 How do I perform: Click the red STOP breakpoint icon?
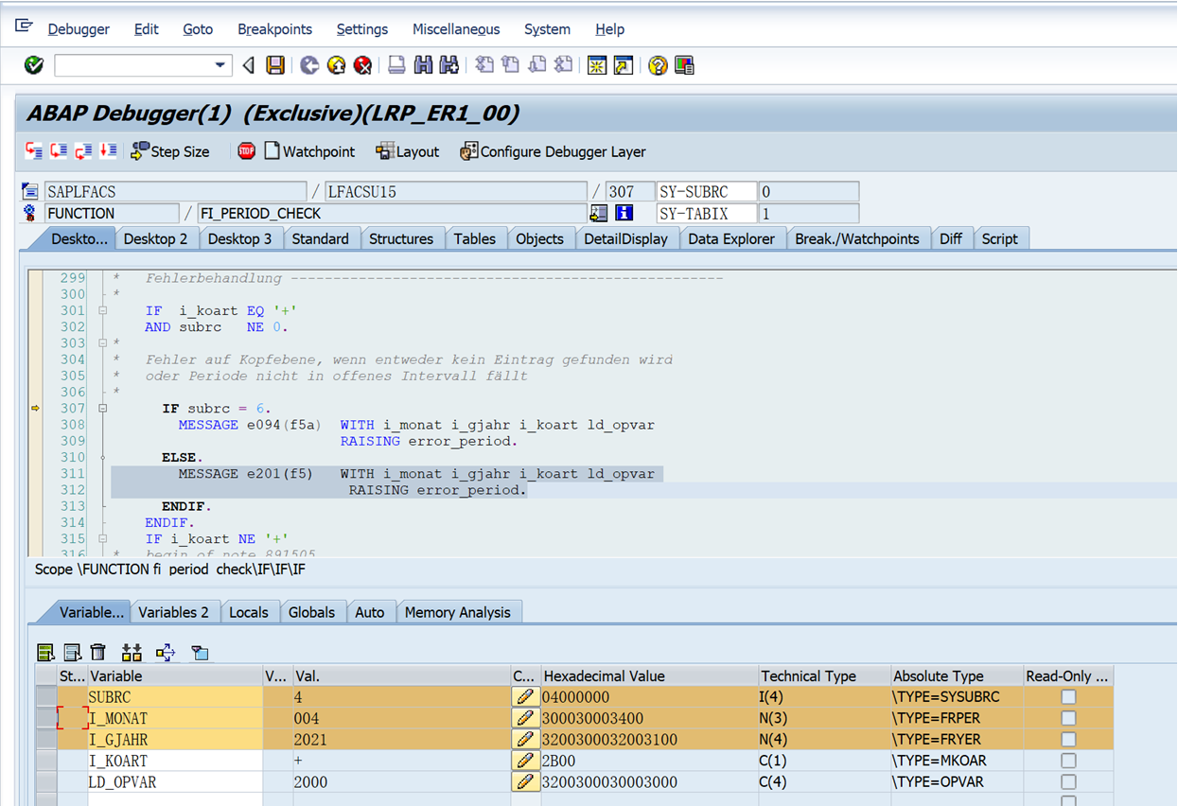[x=246, y=151]
